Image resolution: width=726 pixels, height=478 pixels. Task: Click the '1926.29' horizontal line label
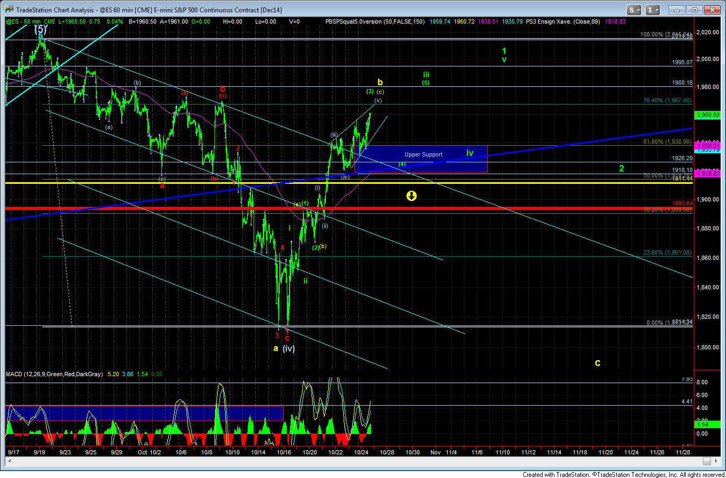682,159
